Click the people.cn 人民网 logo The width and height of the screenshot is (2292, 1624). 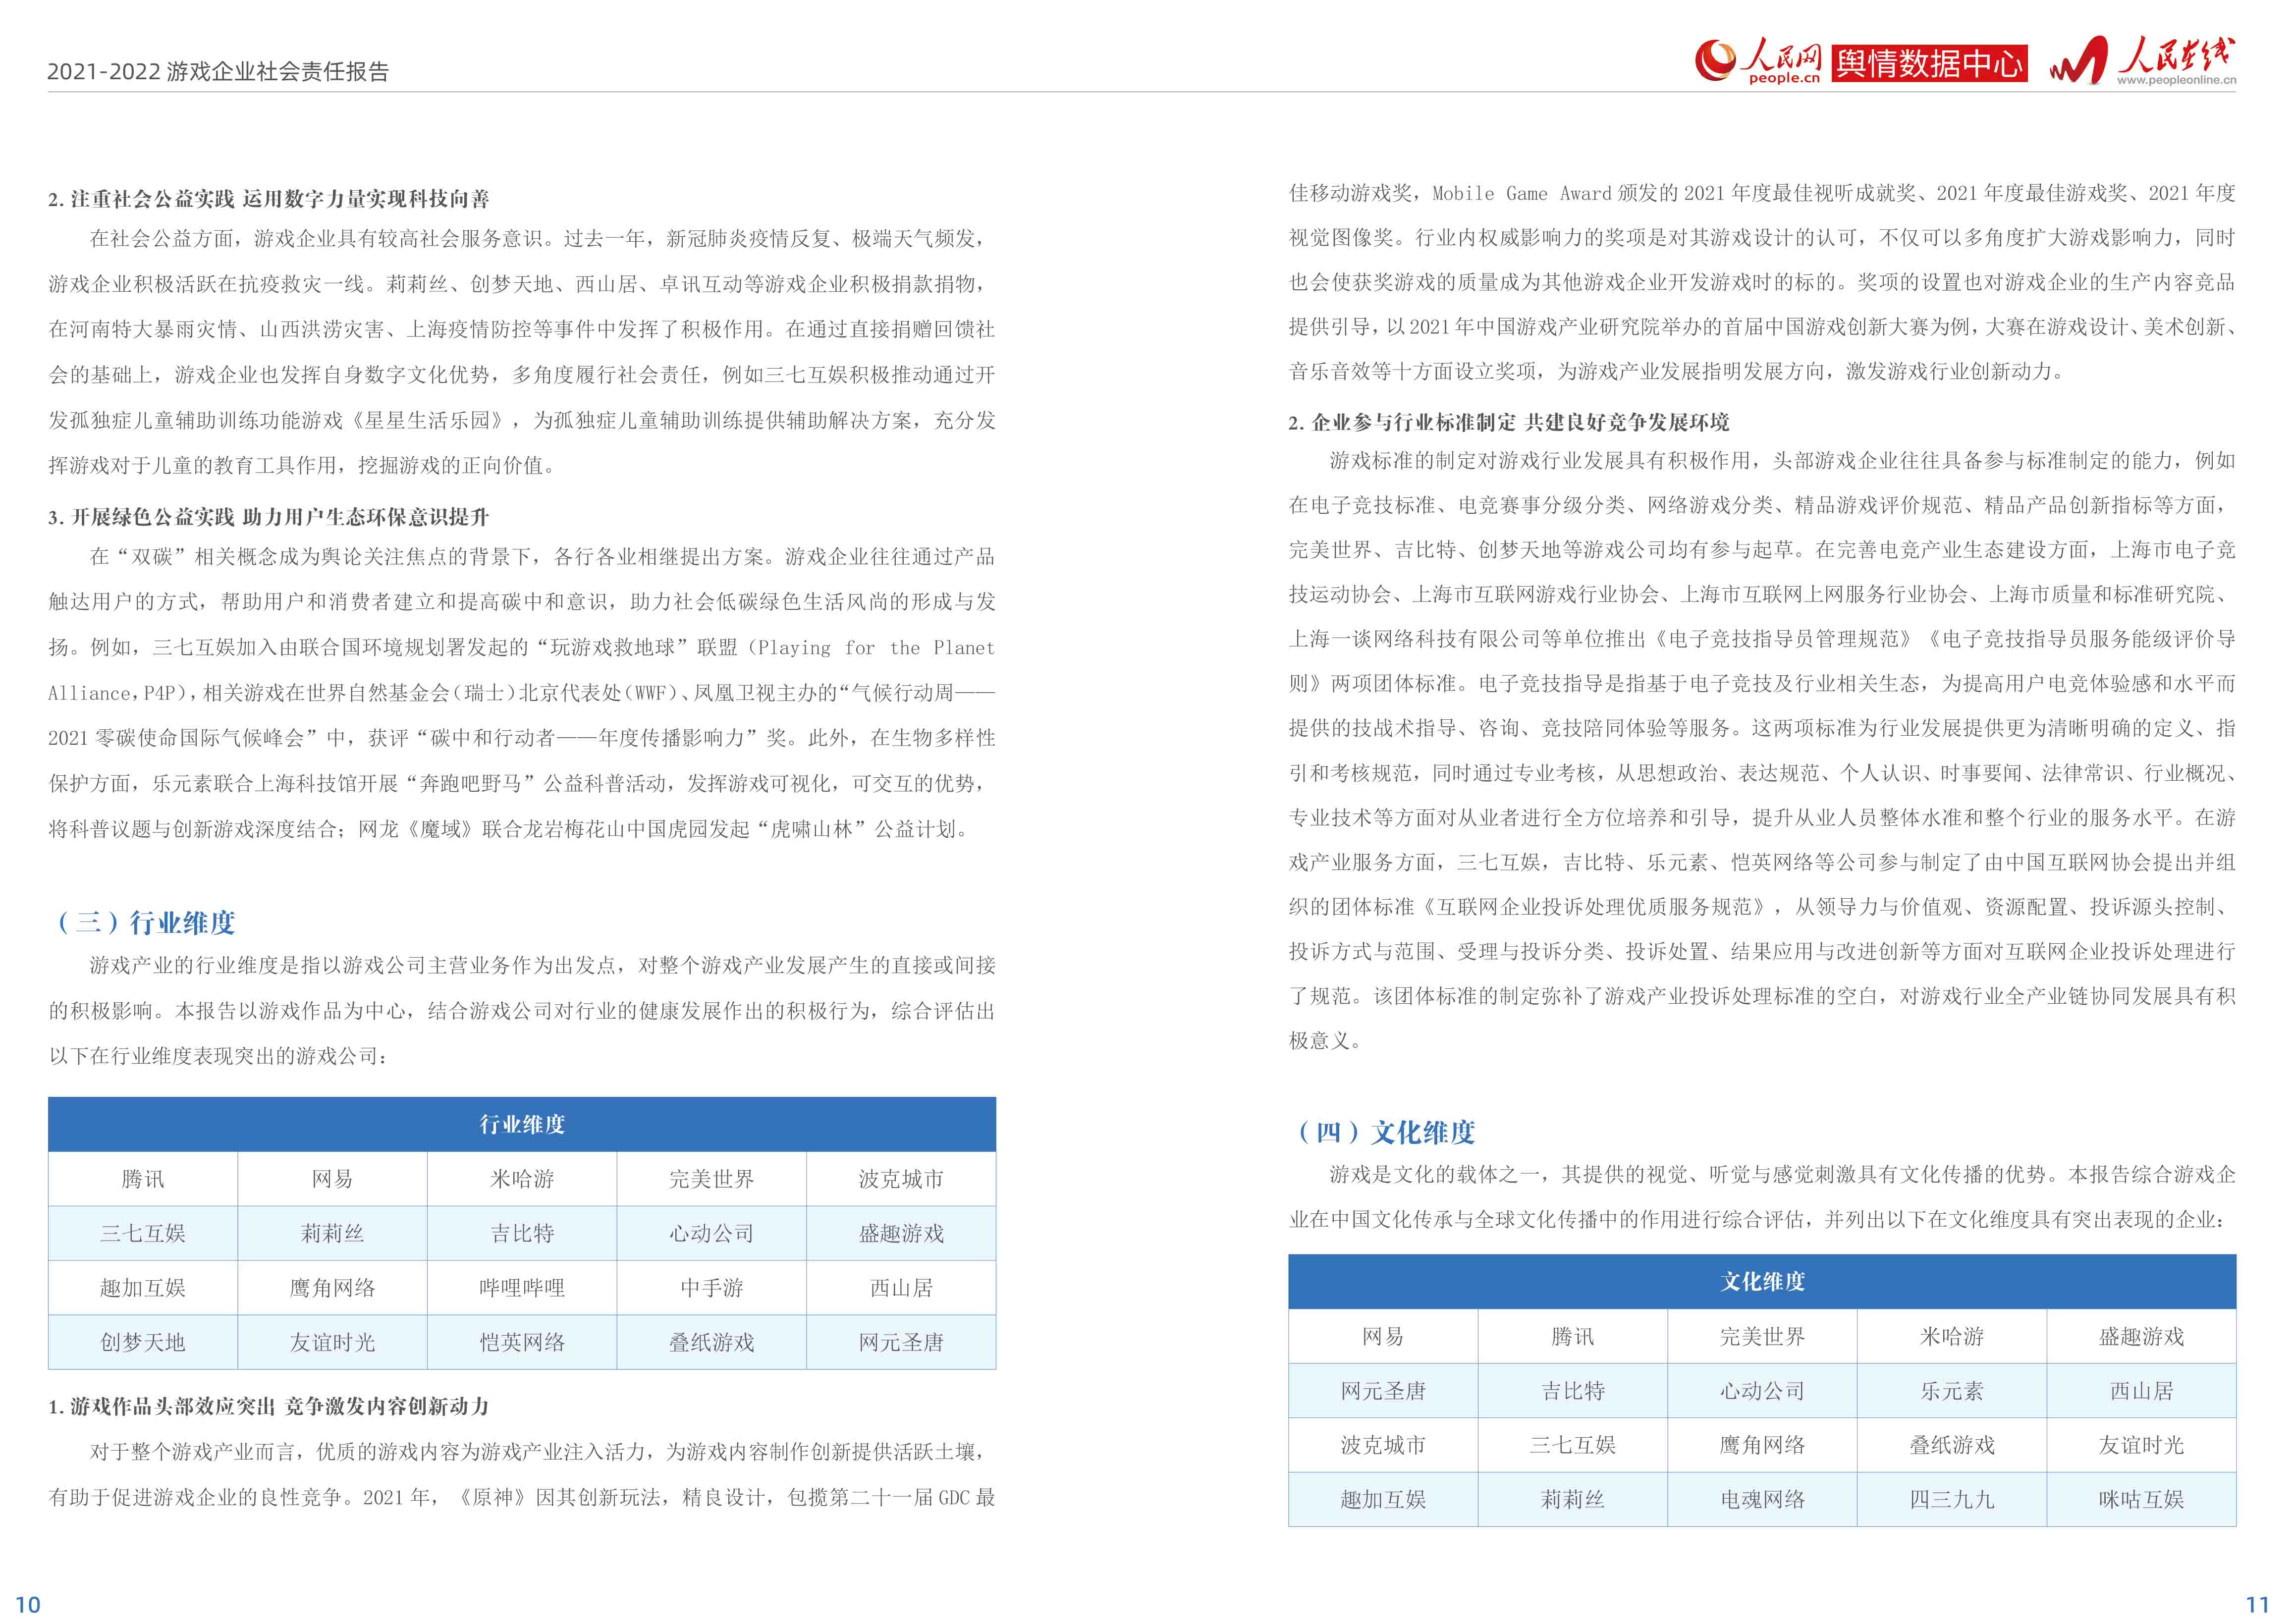[x=1757, y=61]
